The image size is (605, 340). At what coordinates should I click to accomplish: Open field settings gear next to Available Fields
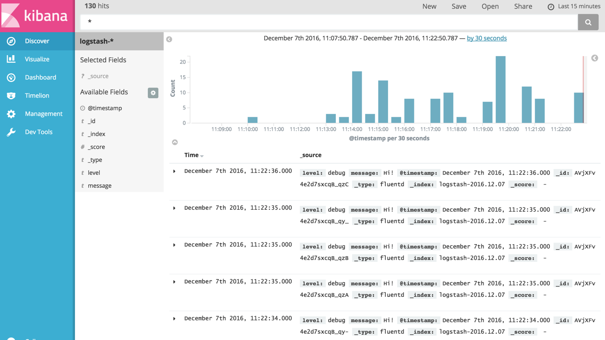153,93
